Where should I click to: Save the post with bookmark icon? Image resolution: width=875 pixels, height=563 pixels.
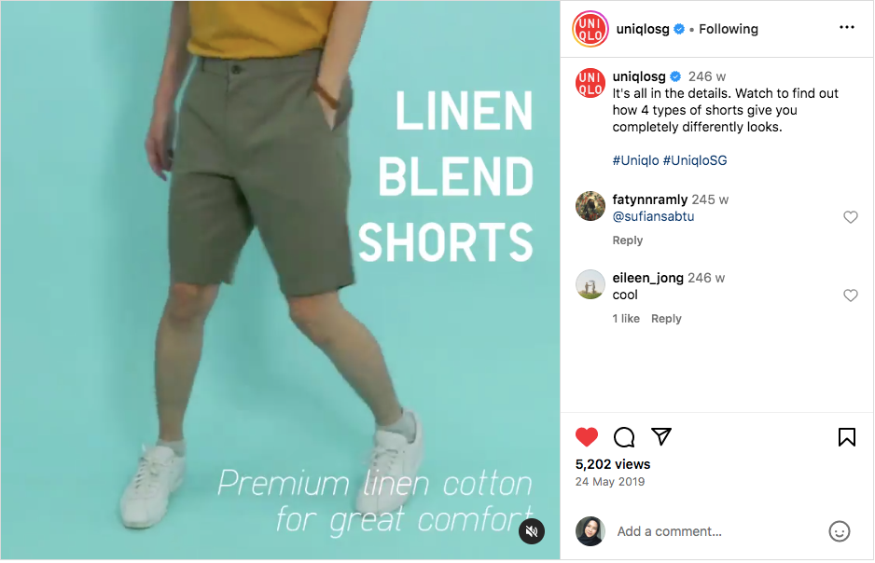click(x=846, y=437)
